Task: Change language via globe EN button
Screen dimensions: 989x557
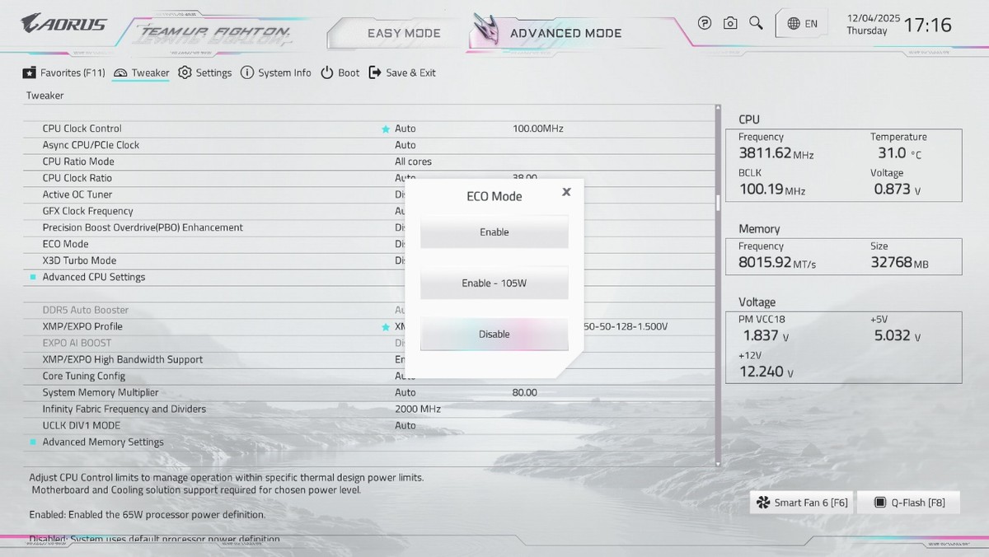Action: pyautogui.click(x=803, y=24)
